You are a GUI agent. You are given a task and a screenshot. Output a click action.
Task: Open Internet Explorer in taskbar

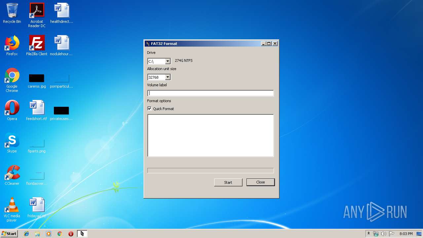click(x=26, y=234)
